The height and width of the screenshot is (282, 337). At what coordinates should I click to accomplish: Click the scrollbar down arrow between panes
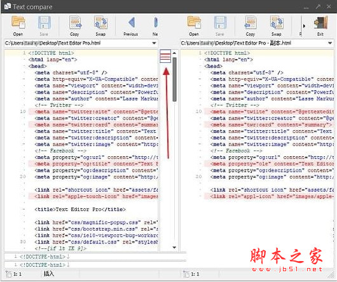click(x=174, y=248)
